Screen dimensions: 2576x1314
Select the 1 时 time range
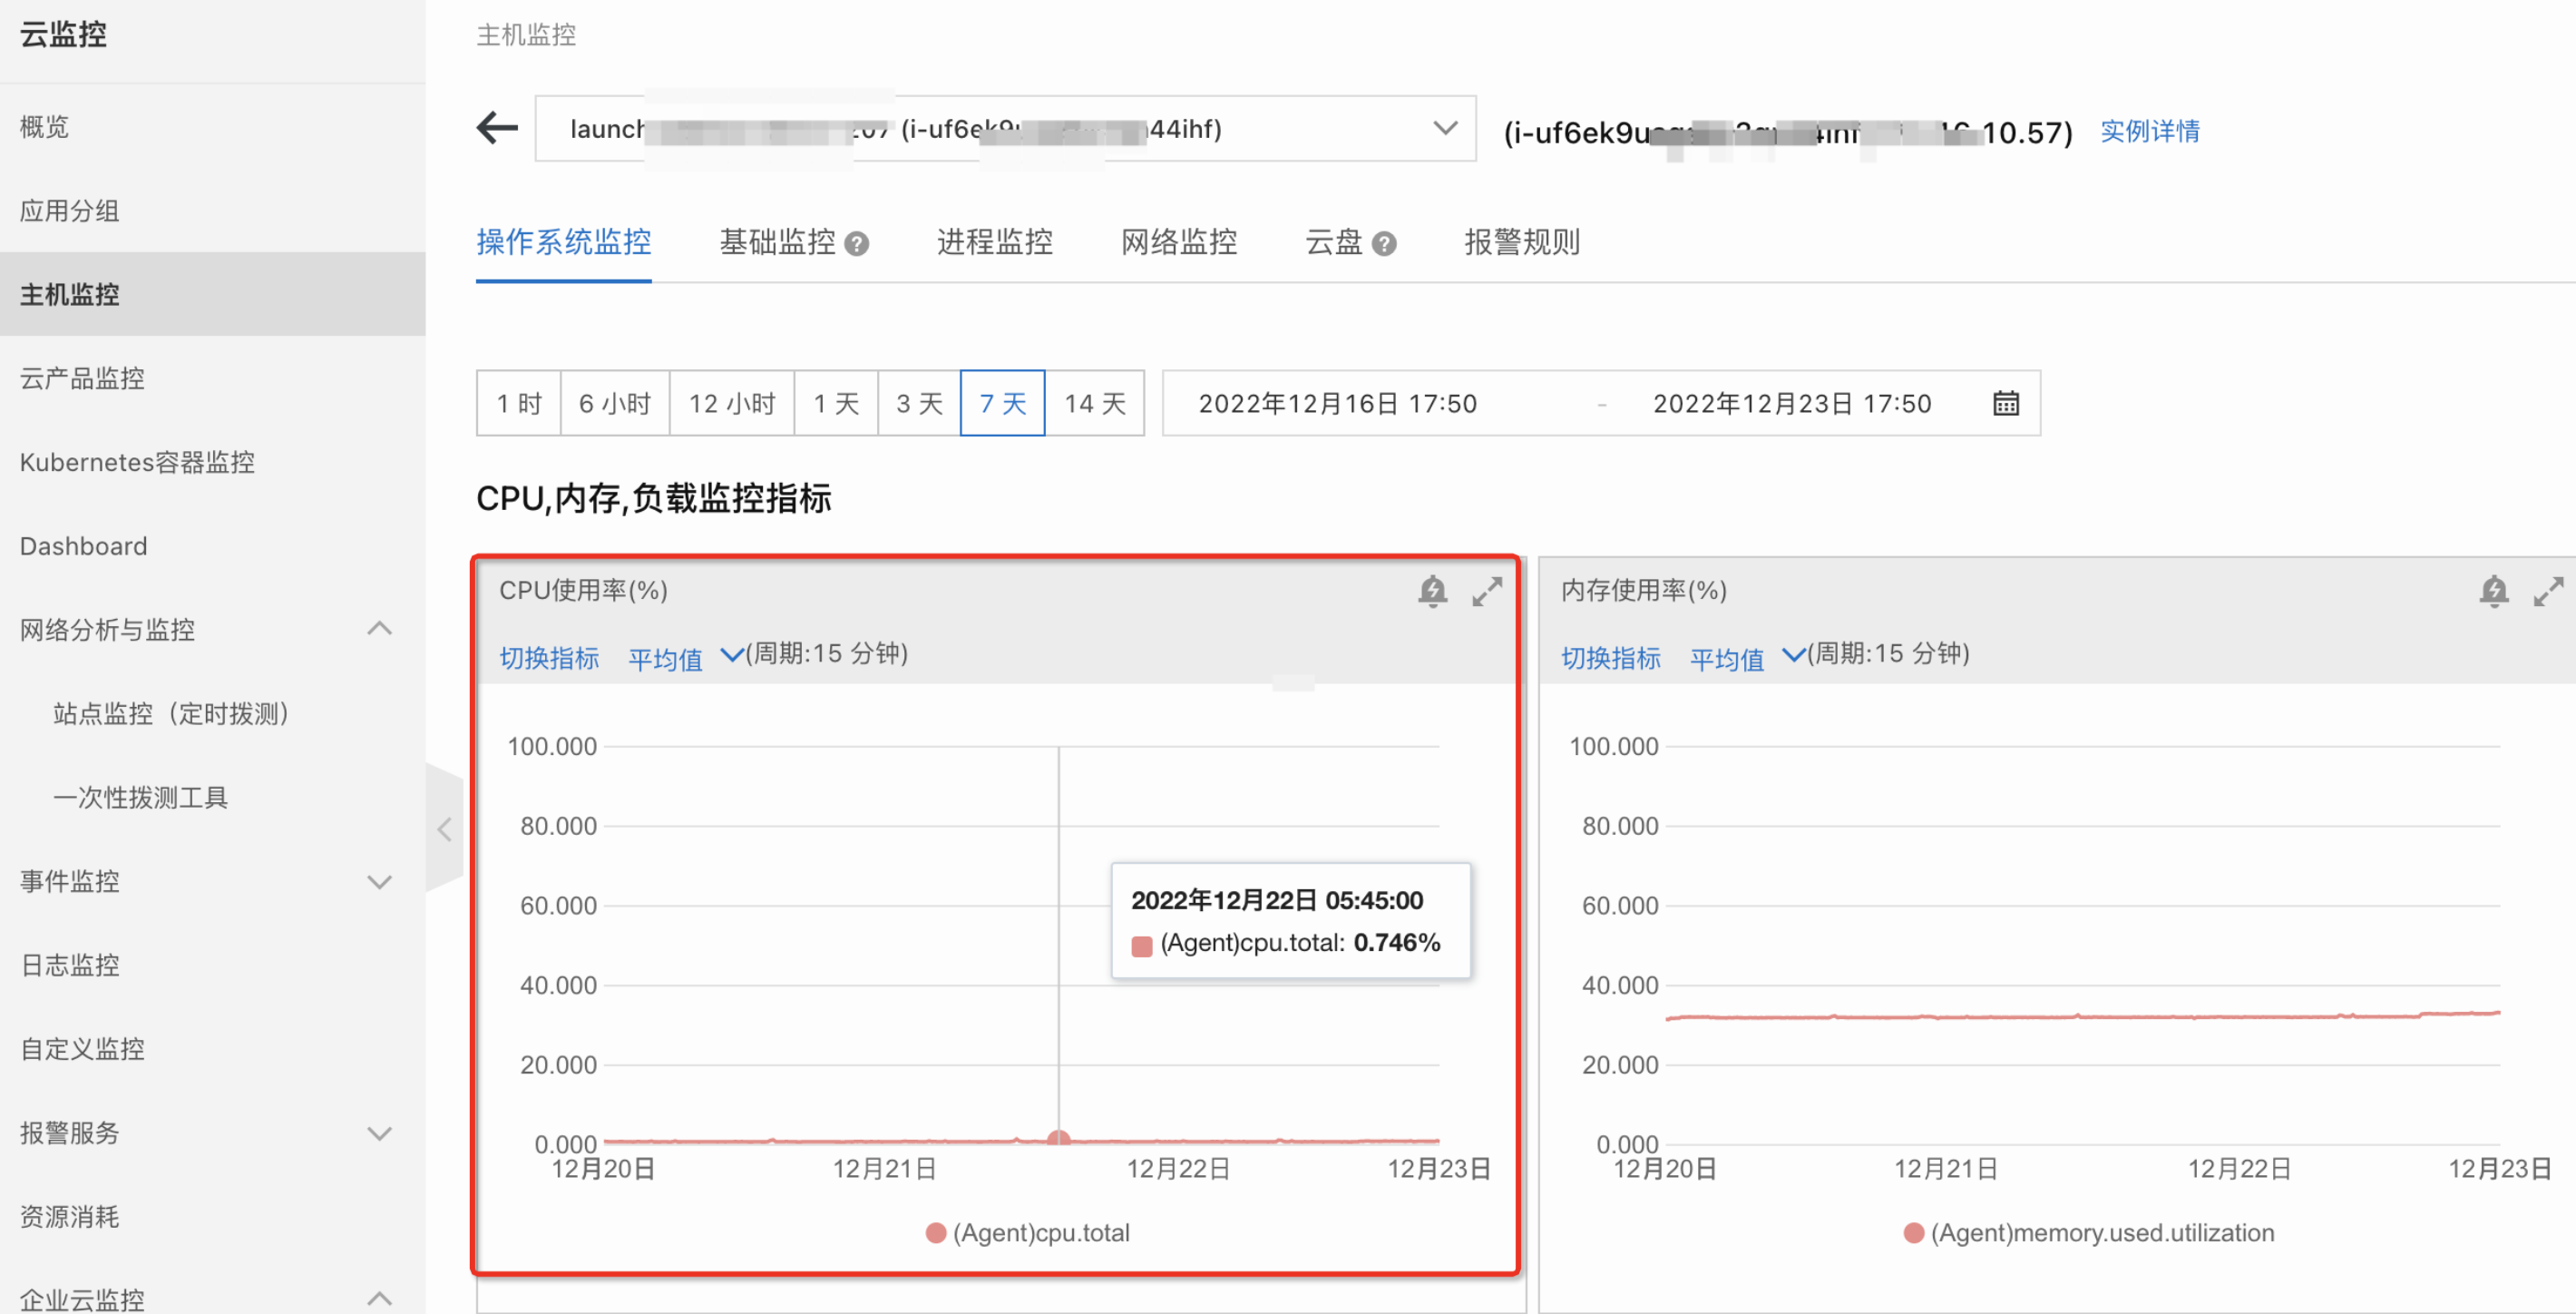click(x=519, y=403)
